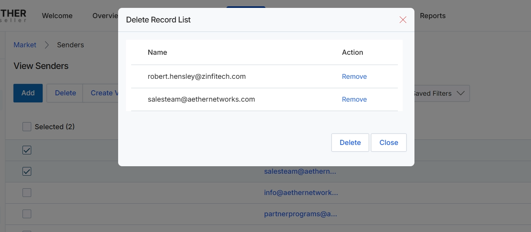Toggle the Selected (2) select-all checkbox
This screenshot has width=531, height=232.
point(27,126)
